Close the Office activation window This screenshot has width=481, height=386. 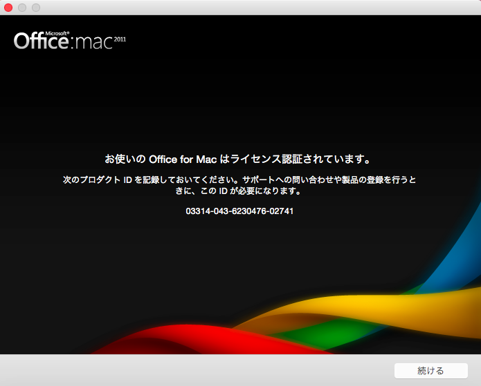pos(8,8)
